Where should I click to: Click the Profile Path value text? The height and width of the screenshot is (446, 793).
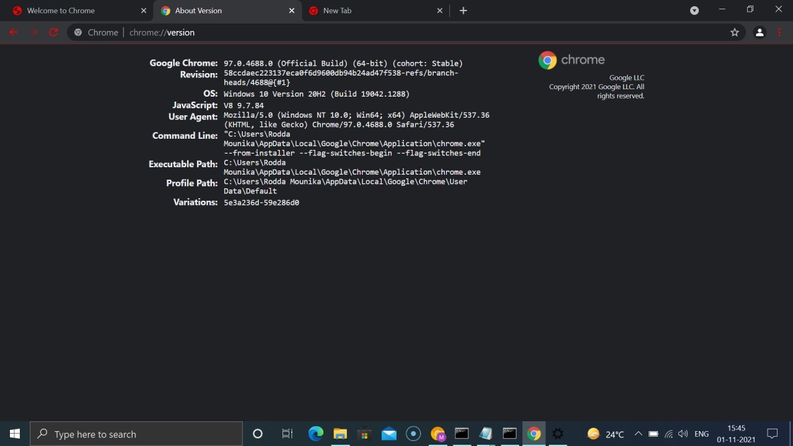click(346, 186)
